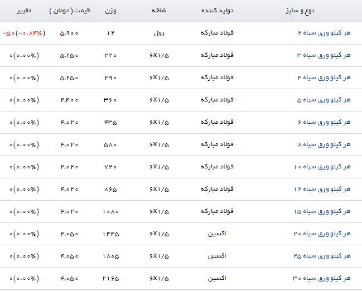Select weight ۳۶۰ in ورق سیاه ۵ row
The image size is (362, 291).
click(110, 100)
